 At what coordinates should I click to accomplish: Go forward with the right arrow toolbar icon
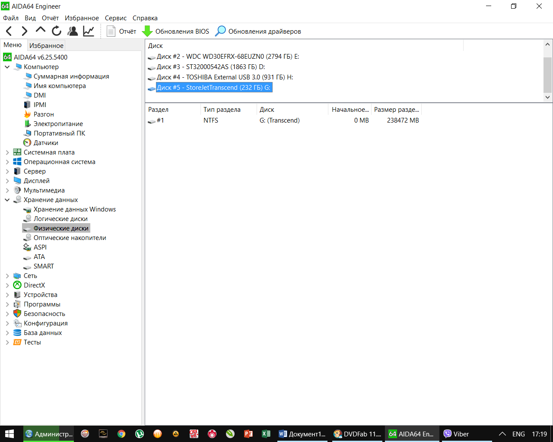25,31
